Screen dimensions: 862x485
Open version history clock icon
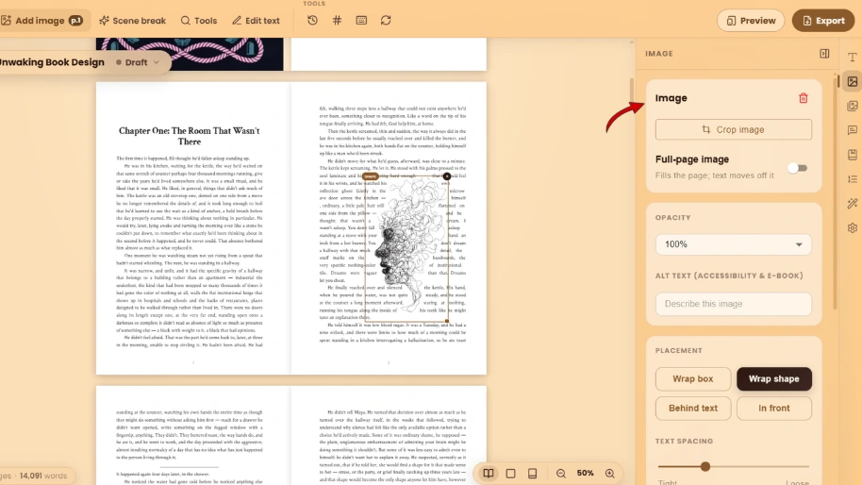click(x=312, y=21)
